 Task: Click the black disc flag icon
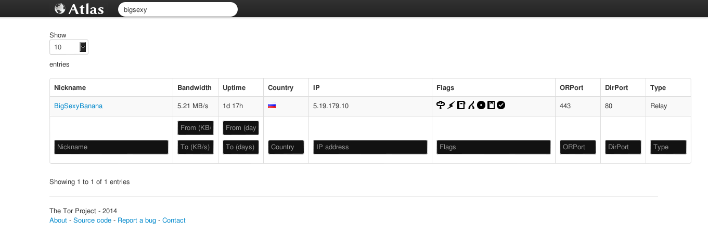(481, 106)
